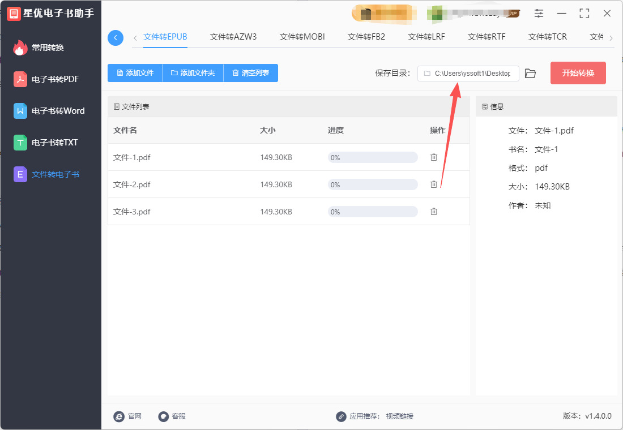623x430 pixels.
Task: Click 书名 value 文件-1 in info panel
Action: (547, 149)
